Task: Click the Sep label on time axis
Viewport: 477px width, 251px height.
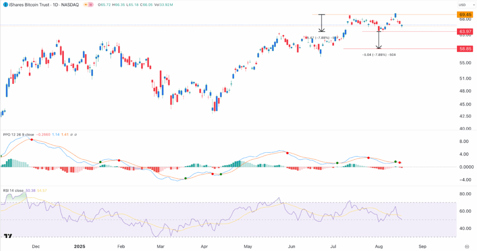Action: point(422,246)
